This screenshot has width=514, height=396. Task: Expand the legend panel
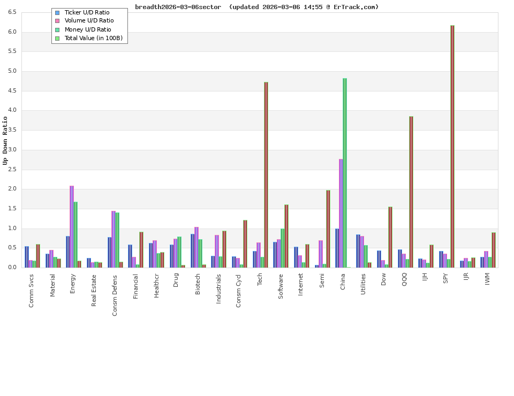(x=89, y=25)
